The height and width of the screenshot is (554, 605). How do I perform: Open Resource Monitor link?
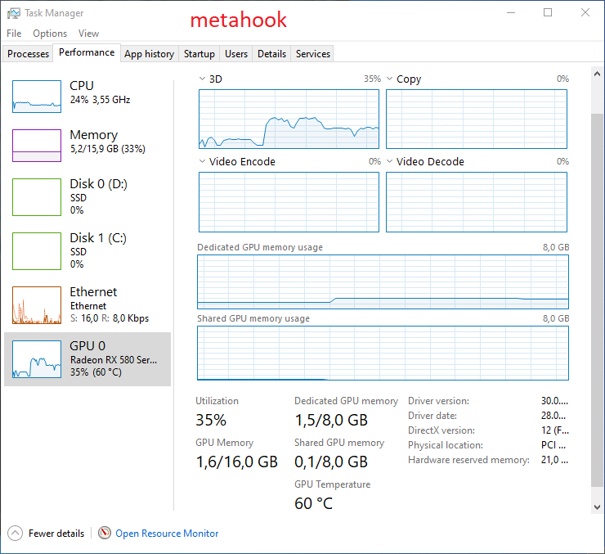point(167,534)
